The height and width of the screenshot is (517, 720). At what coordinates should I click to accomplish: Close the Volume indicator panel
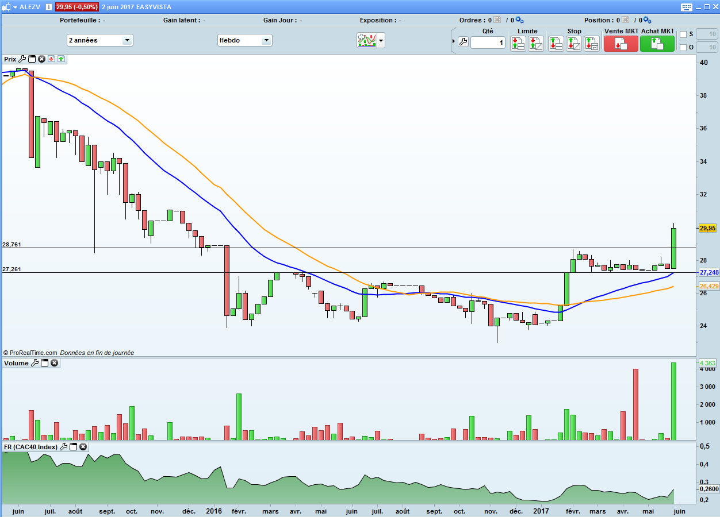(x=54, y=362)
